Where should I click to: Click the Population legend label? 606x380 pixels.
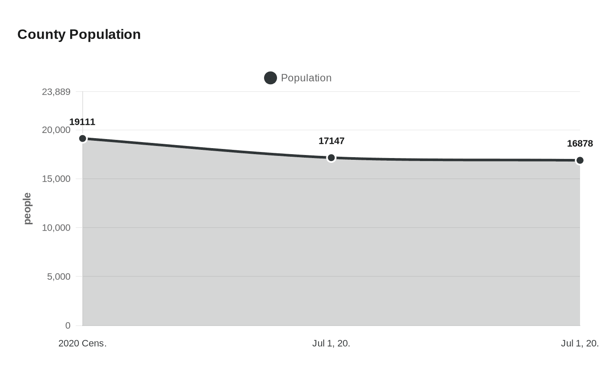click(x=306, y=78)
